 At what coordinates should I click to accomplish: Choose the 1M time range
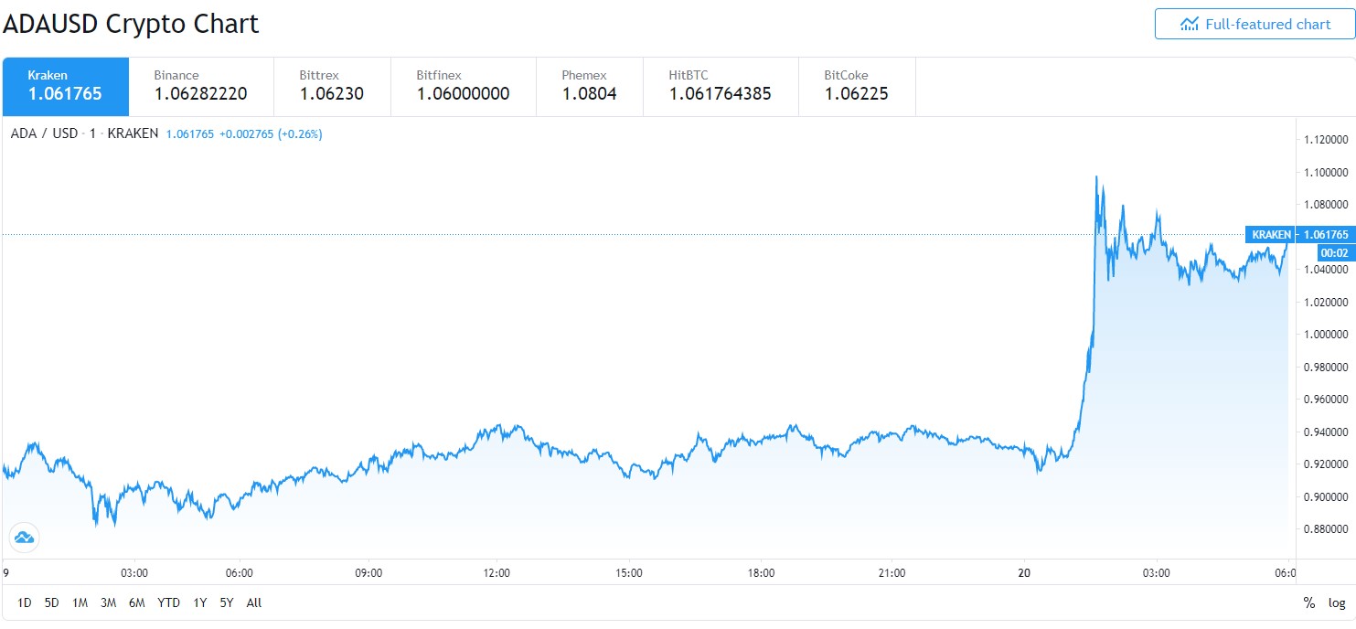(x=80, y=602)
